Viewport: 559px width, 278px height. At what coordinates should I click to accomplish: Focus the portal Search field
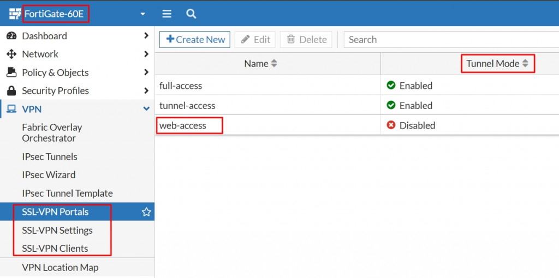click(451, 39)
